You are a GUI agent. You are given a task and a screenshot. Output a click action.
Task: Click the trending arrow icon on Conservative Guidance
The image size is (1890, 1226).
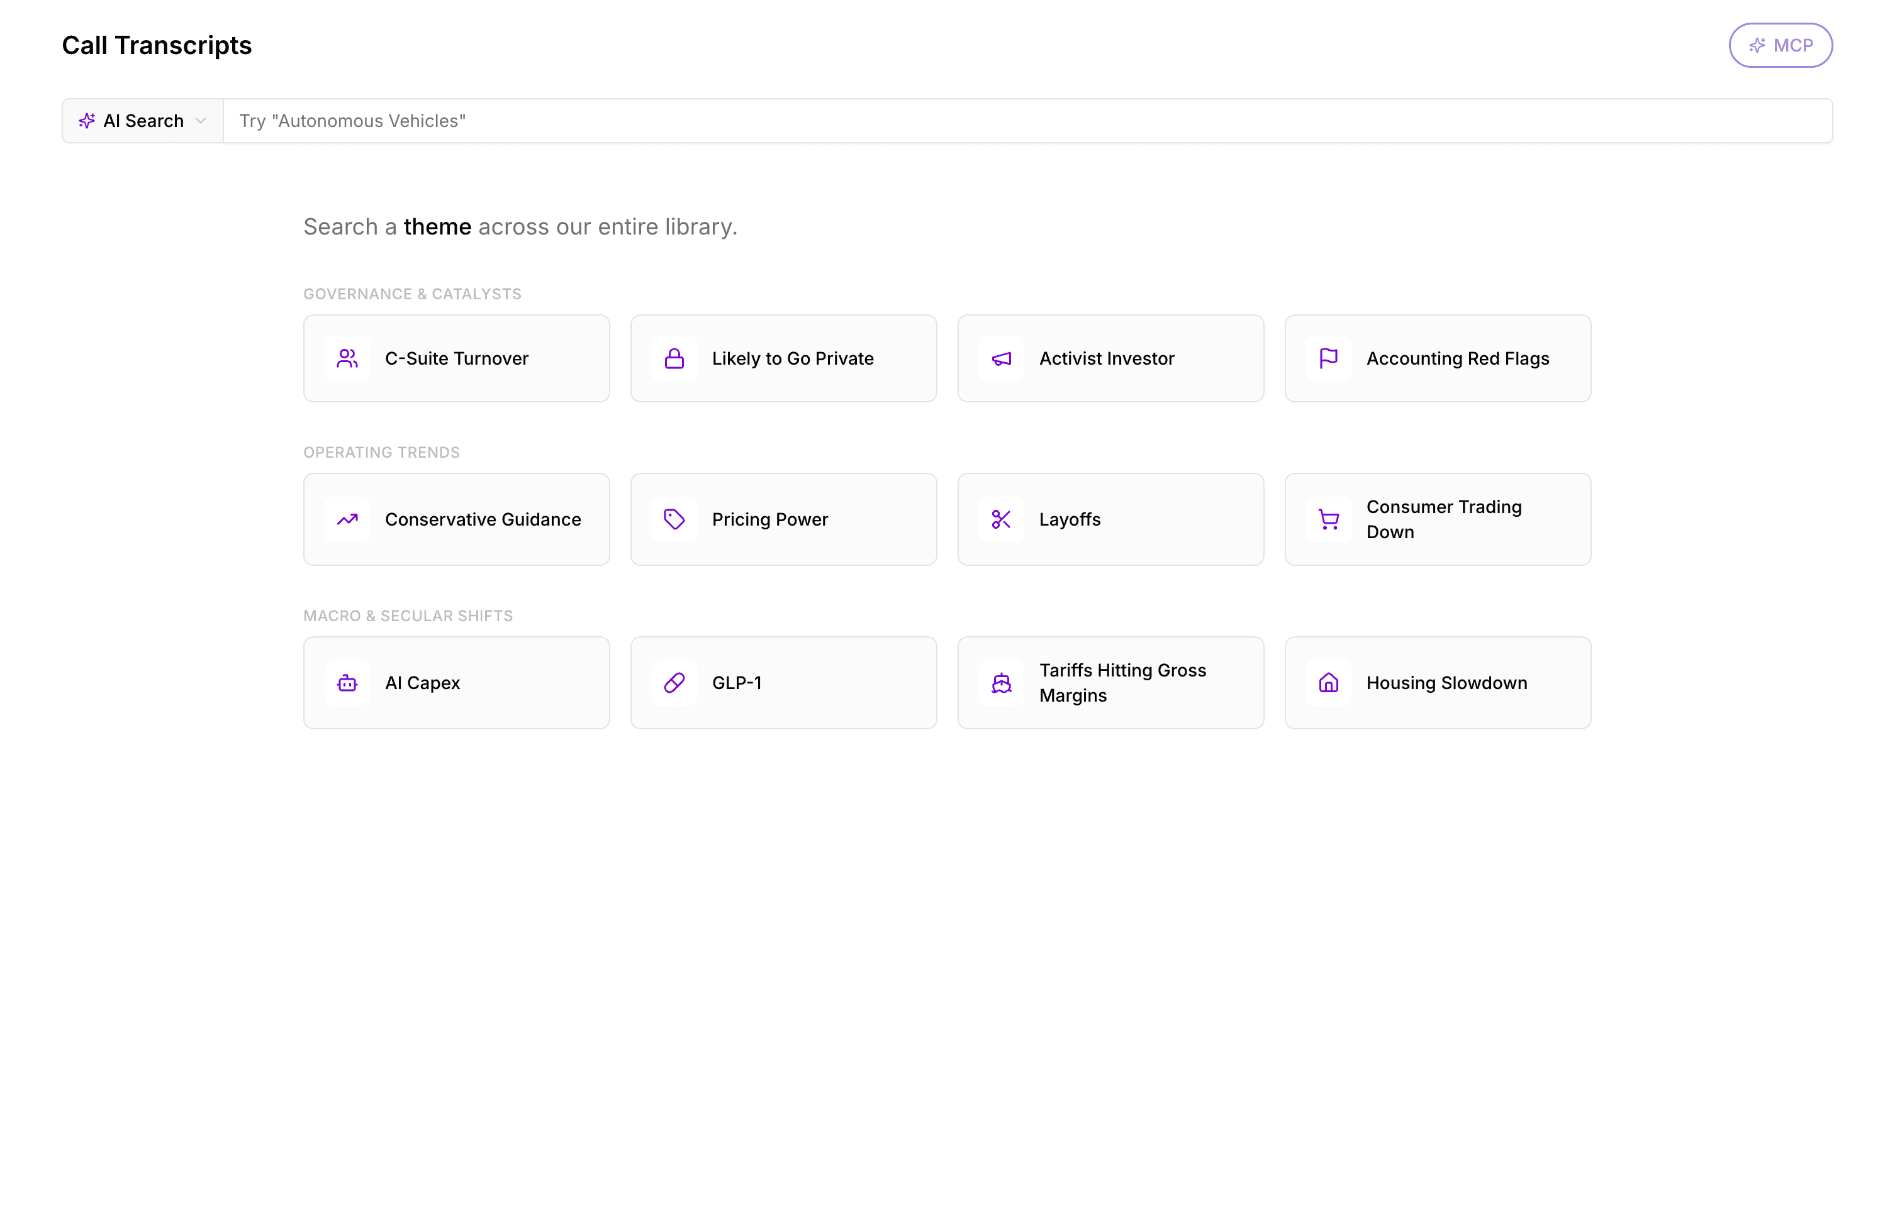[347, 520]
